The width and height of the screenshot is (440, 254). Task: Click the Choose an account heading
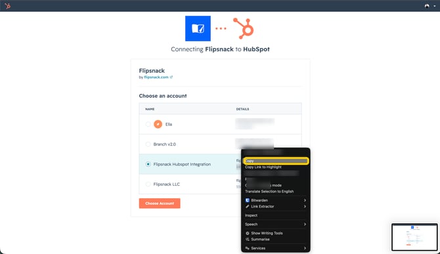(163, 96)
